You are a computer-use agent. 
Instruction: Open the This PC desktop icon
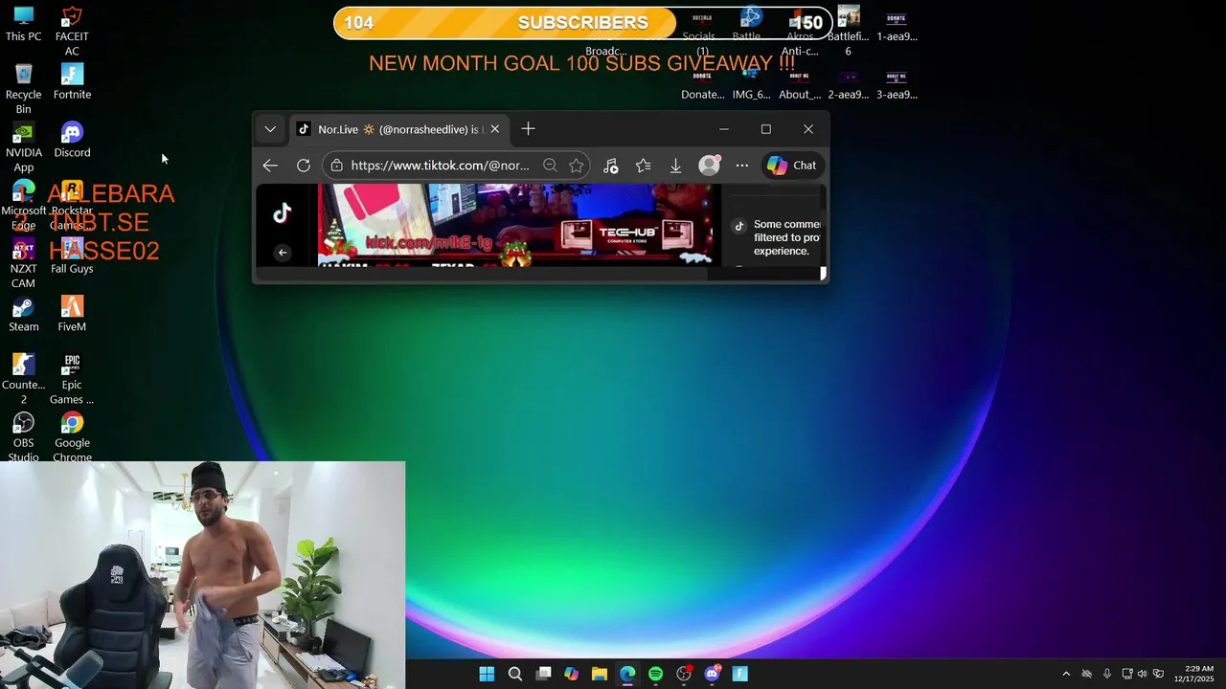(24, 25)
